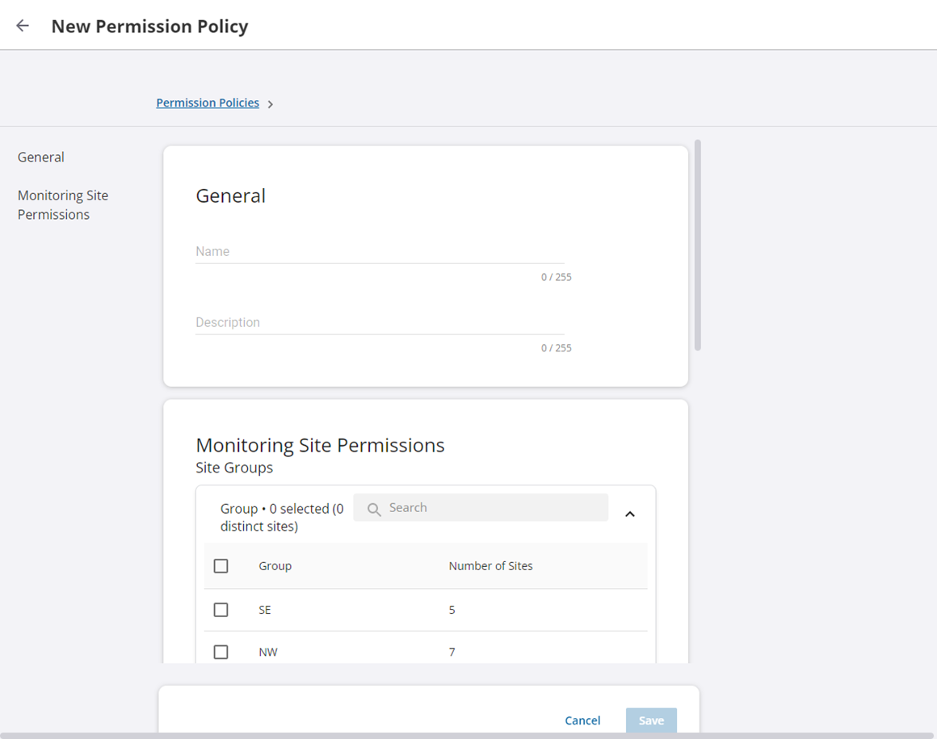Click the magnifier icon in the search box
The width and height of the screenshot is (937, 739).
374,509
